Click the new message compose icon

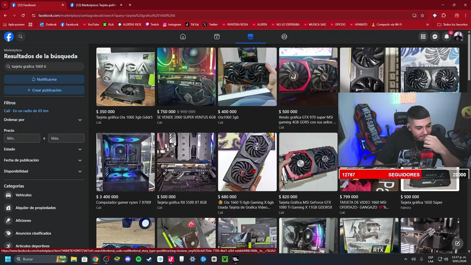[457, 243]
